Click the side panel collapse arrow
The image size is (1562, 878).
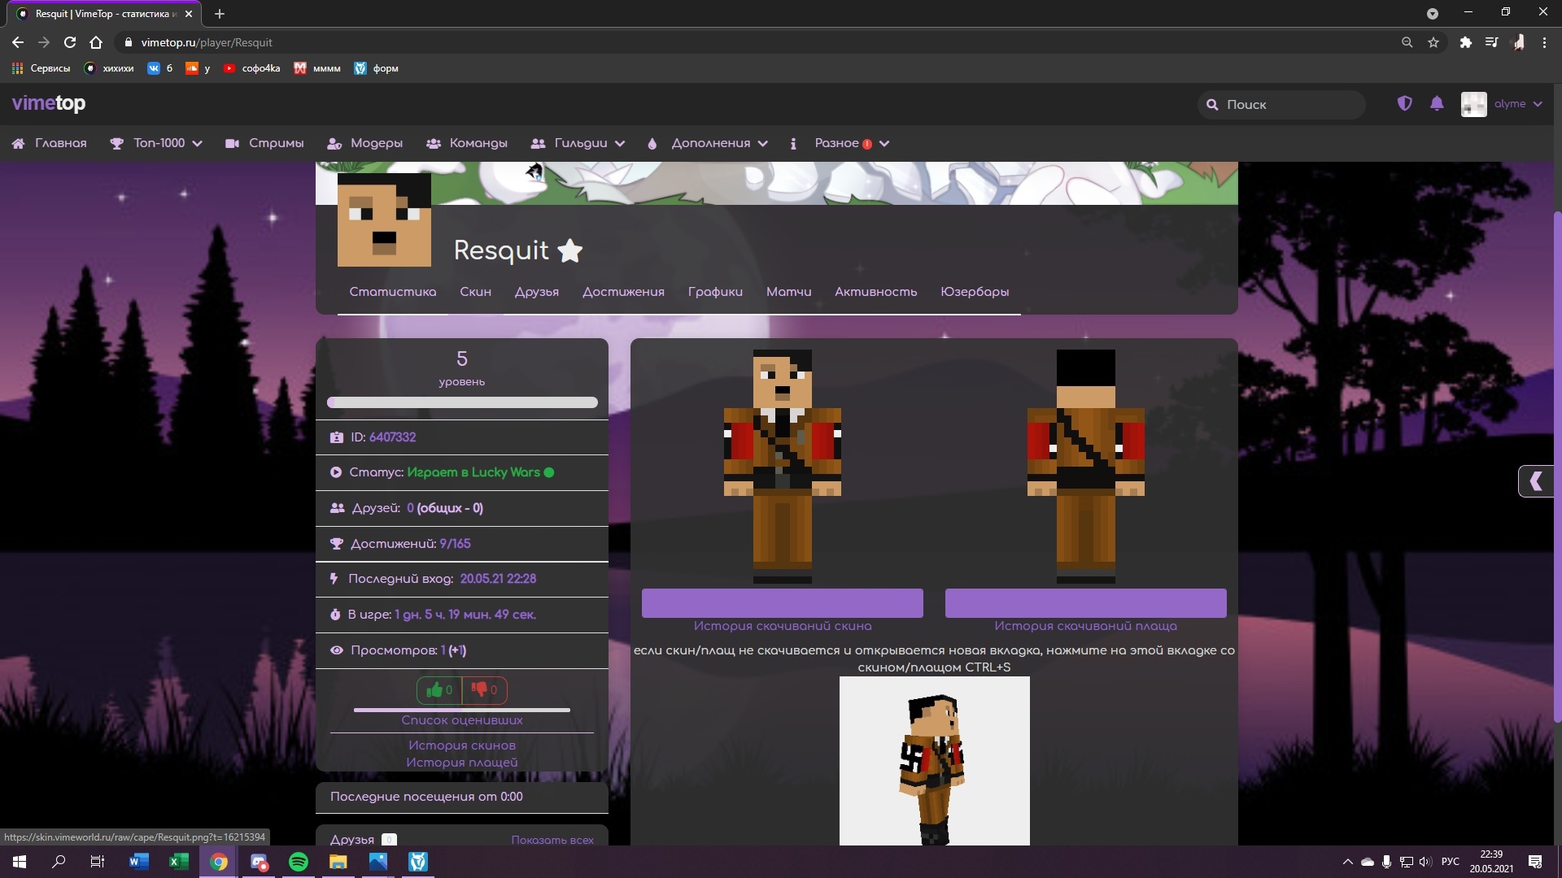[x=1537, y=481]
